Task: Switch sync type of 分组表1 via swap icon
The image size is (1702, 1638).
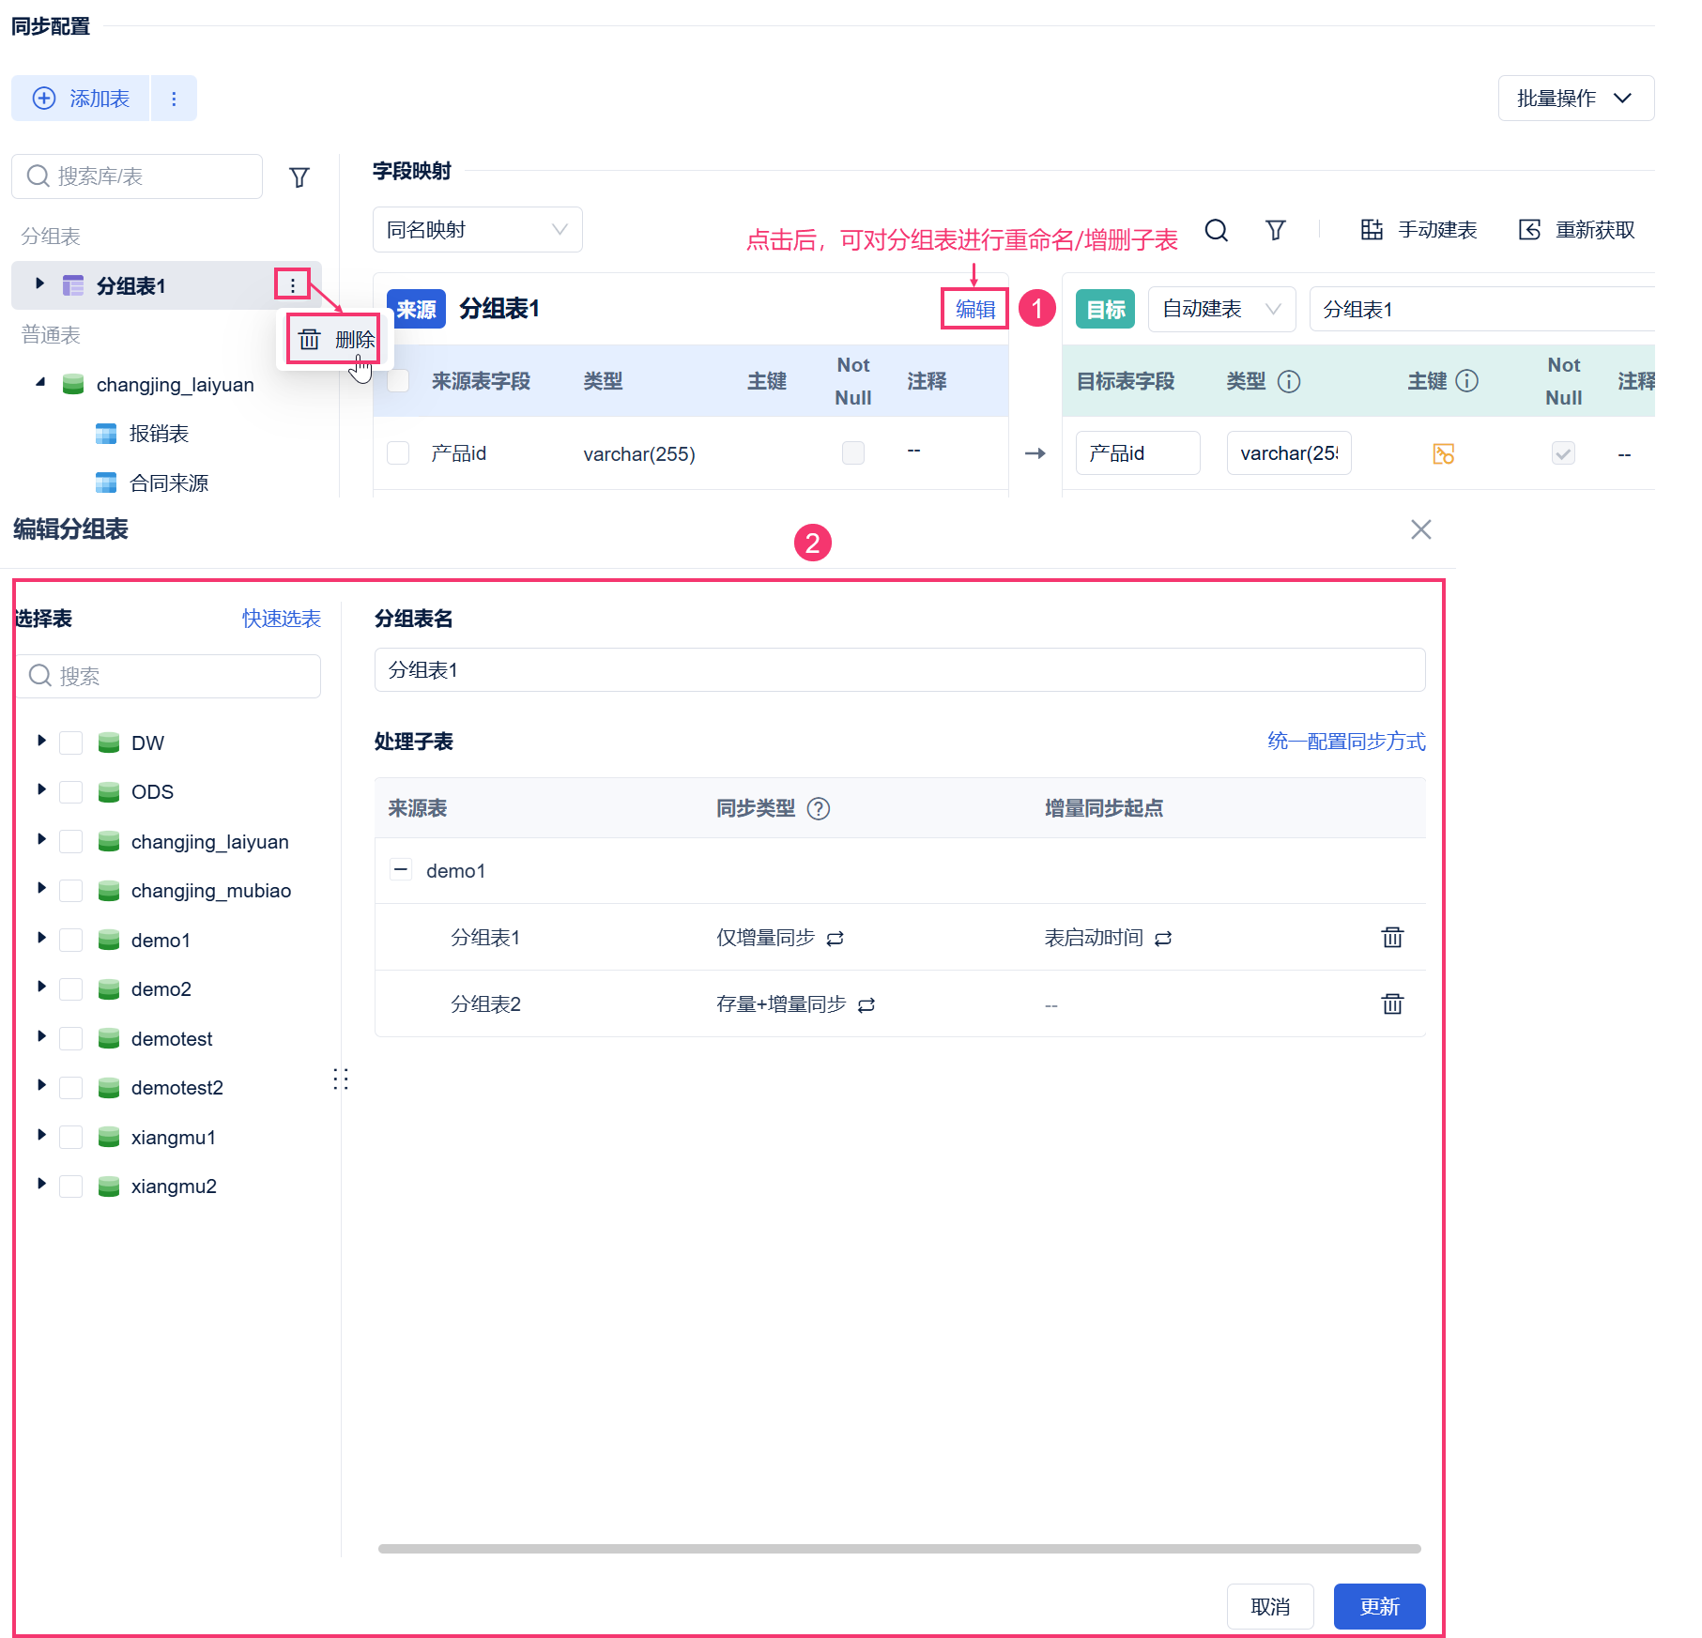Action: [836, 938]
